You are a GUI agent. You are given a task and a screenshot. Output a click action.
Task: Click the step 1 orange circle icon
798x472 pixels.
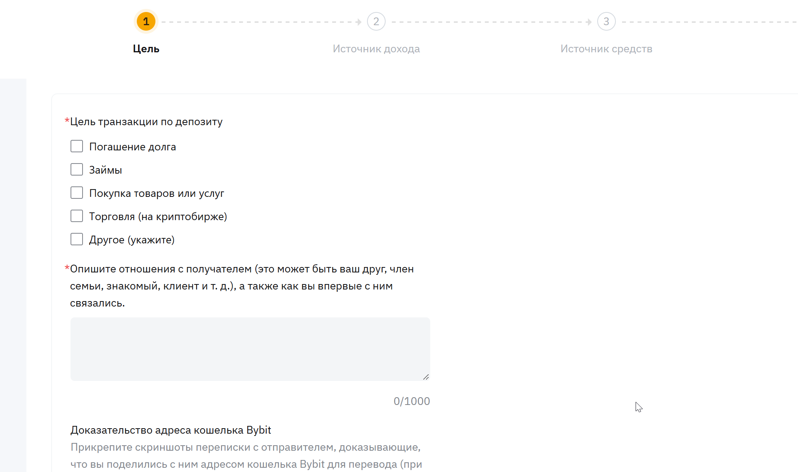tap(146, 21)
